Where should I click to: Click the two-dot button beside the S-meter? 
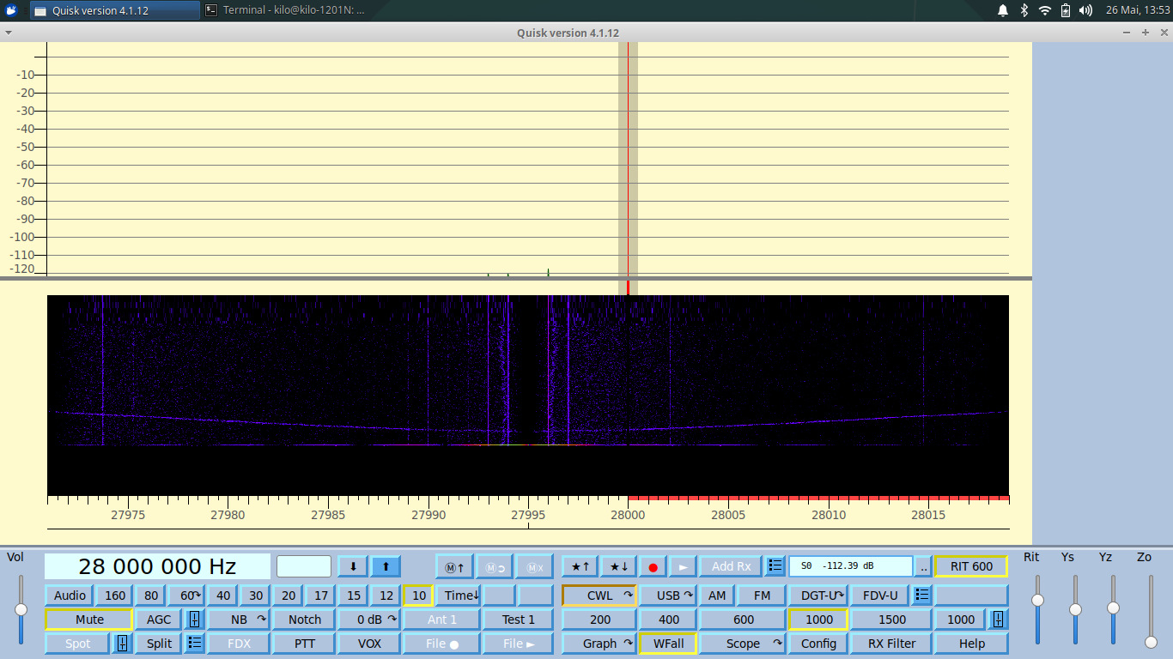point(923,566)
